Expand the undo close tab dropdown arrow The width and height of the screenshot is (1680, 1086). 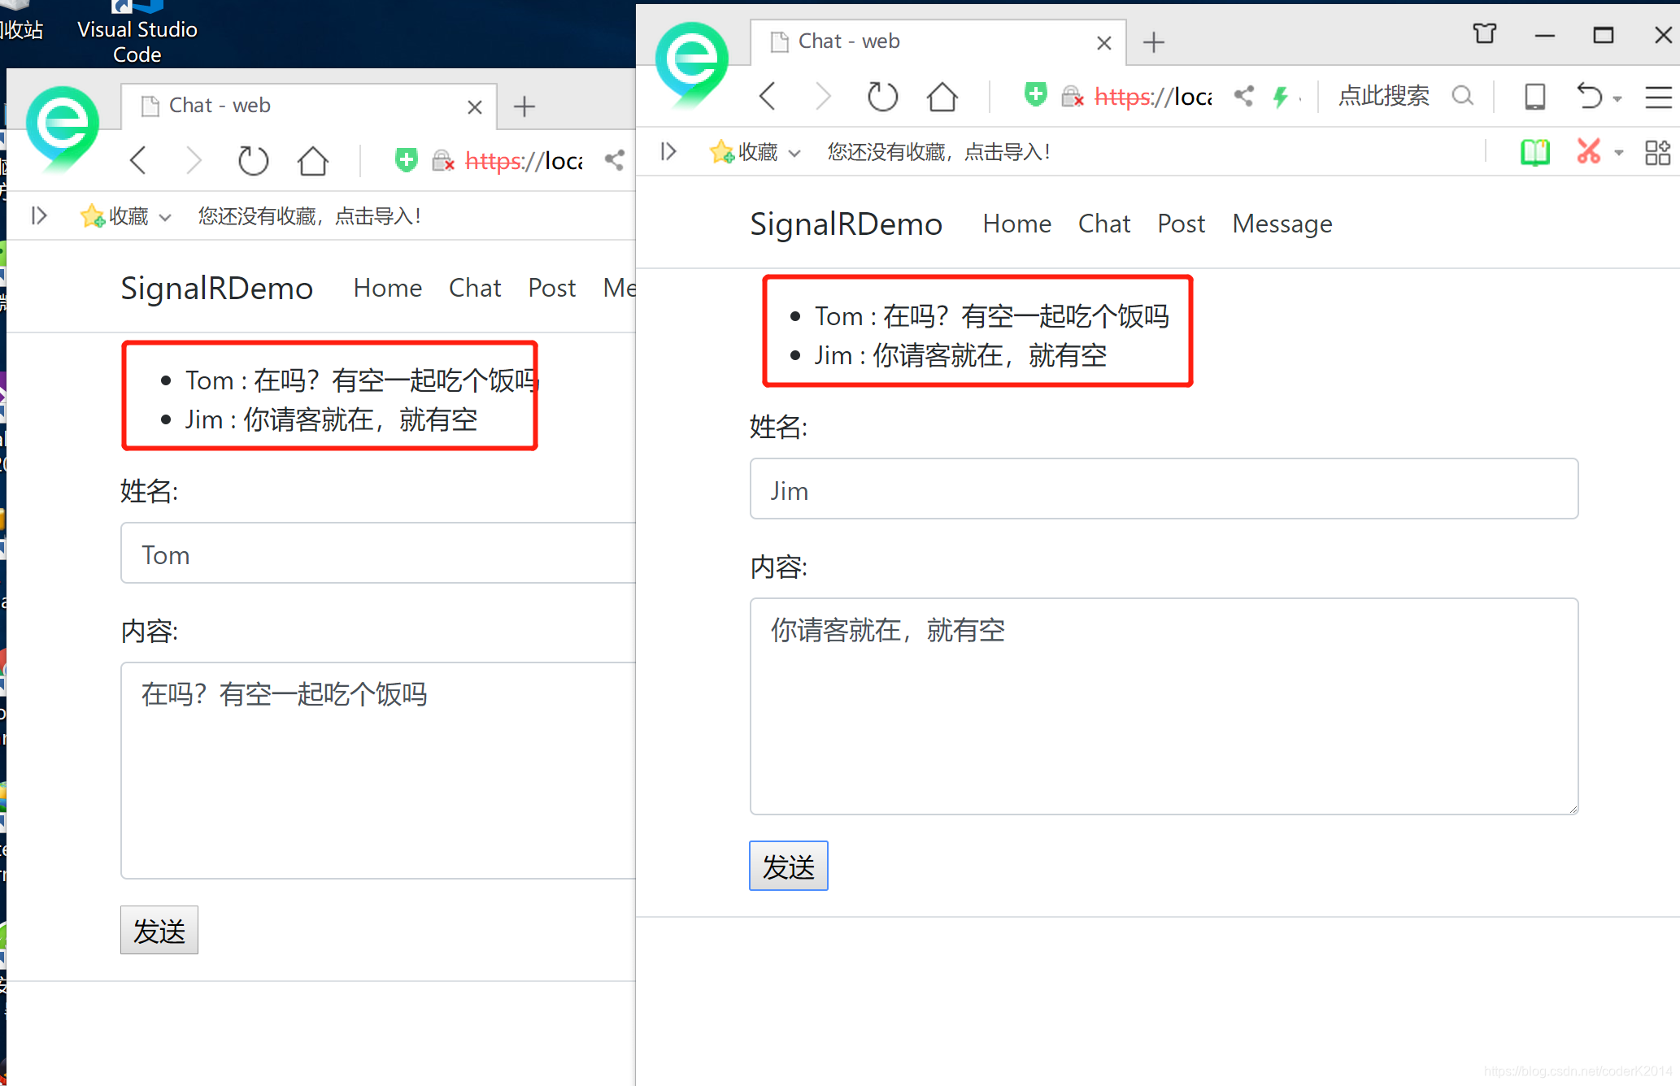[x=1617, y=99]
